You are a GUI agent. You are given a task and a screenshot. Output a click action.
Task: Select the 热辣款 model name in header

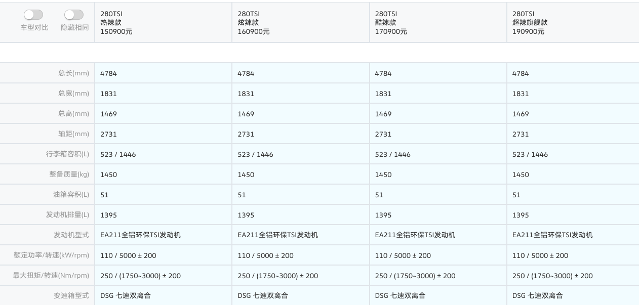point(111,22)
